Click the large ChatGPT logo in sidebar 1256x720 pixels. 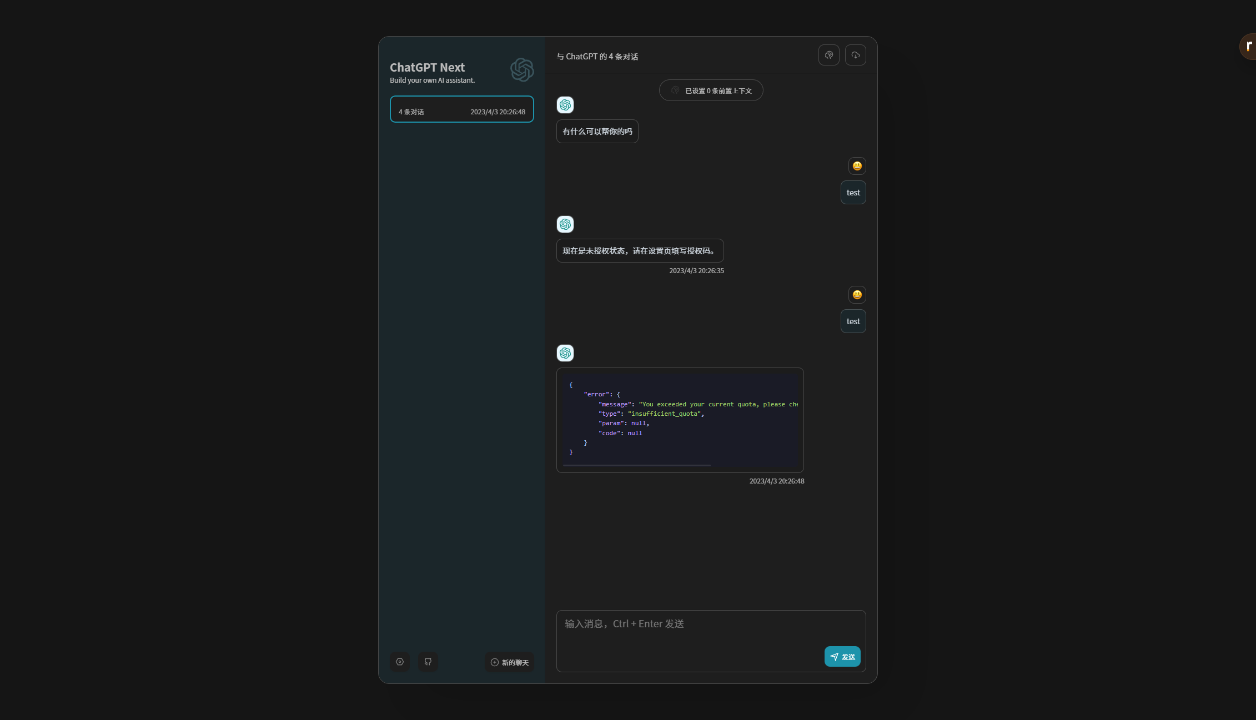522,70
